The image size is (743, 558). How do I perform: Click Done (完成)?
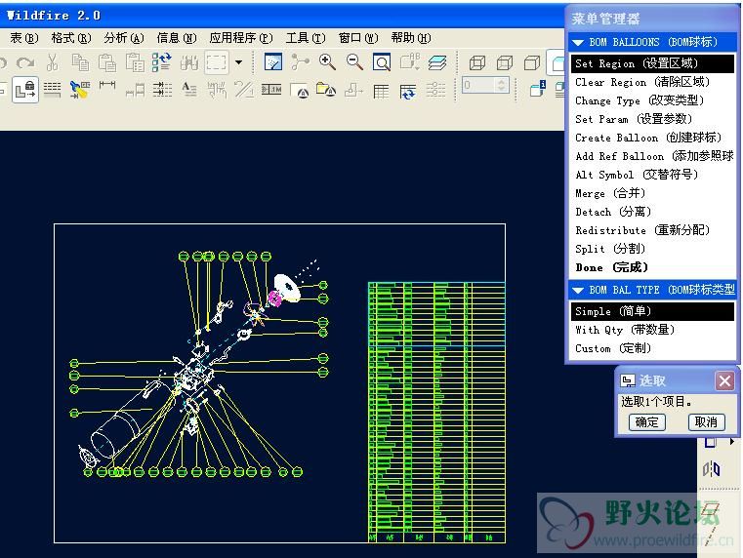(652, 267)
